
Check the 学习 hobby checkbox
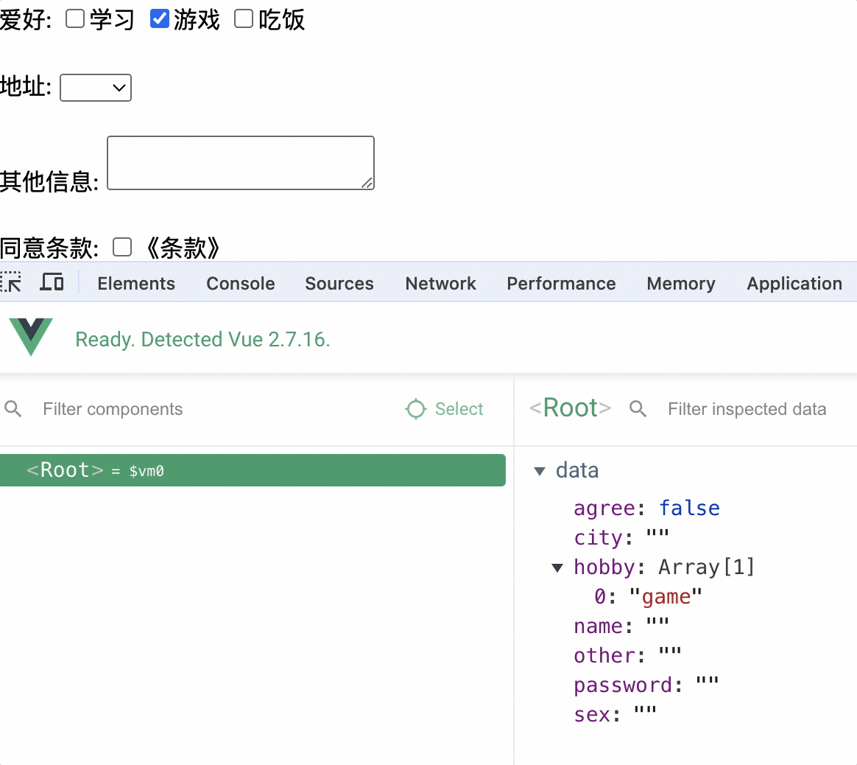coord(75,19)
